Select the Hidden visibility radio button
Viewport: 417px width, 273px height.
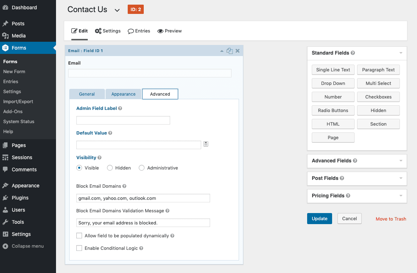click(110, 168)
